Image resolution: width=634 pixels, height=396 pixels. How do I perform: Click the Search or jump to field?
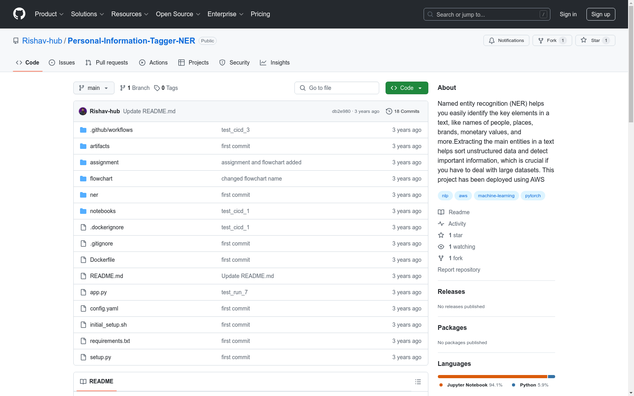tap(487, 14)
